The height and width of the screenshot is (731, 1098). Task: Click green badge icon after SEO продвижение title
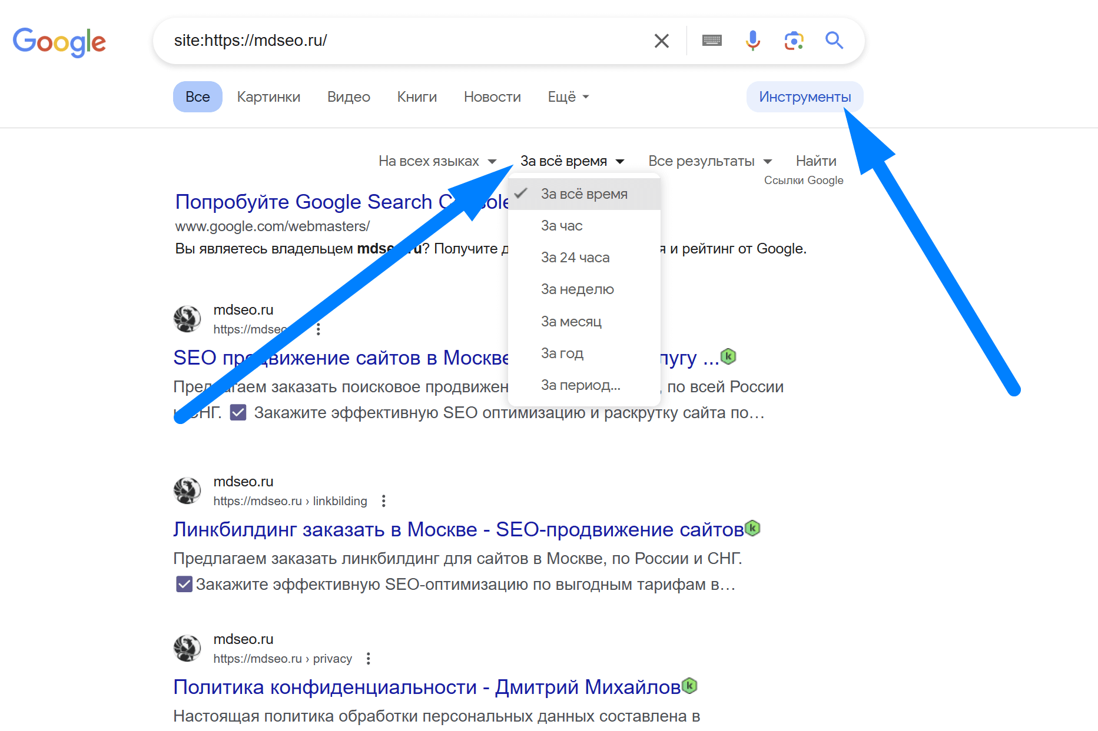point(729,356)
